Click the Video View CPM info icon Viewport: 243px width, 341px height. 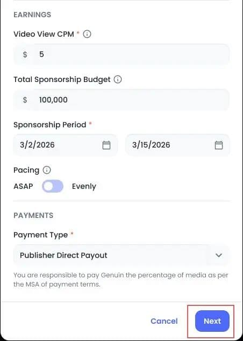(x=87, y=34)
